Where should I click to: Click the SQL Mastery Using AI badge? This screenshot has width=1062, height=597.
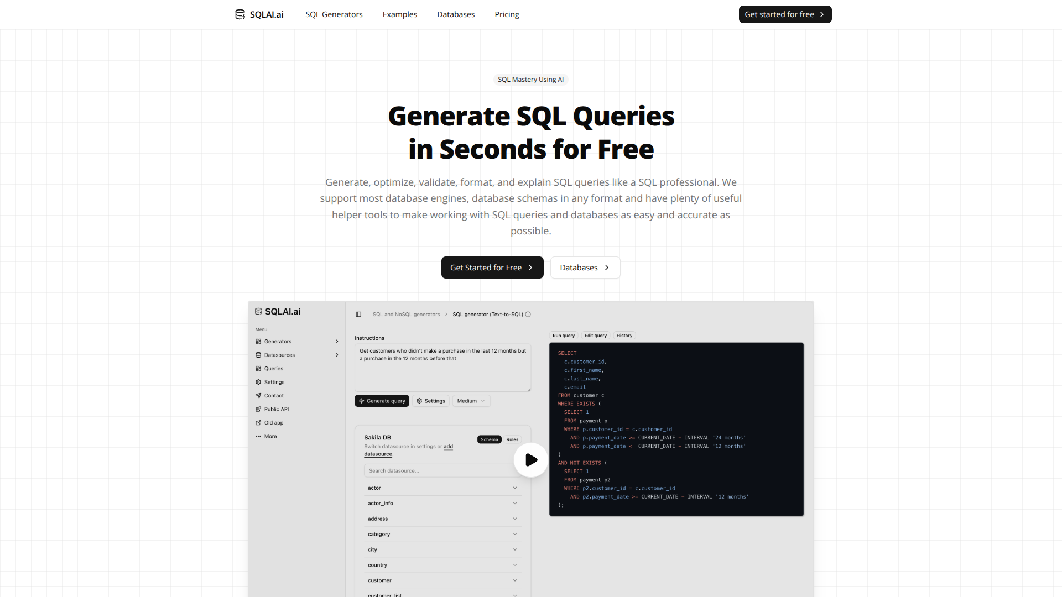tap(531, 80)
